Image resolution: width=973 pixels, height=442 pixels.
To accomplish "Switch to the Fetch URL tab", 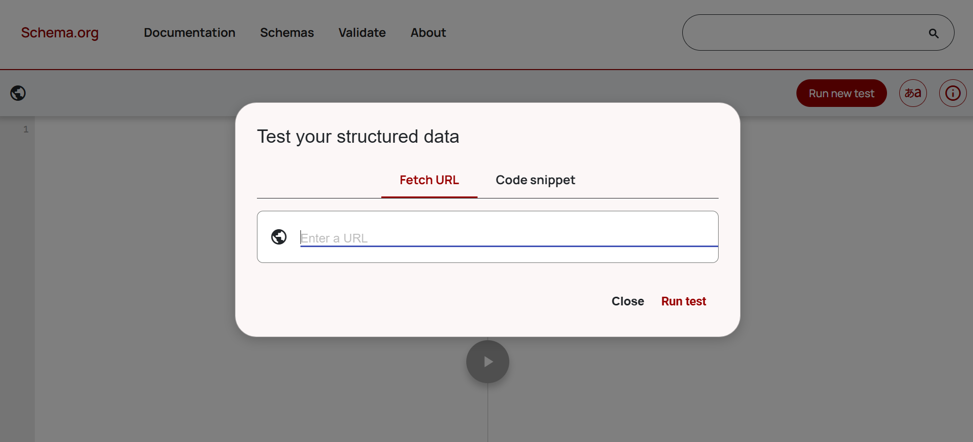I will (429, 180).
